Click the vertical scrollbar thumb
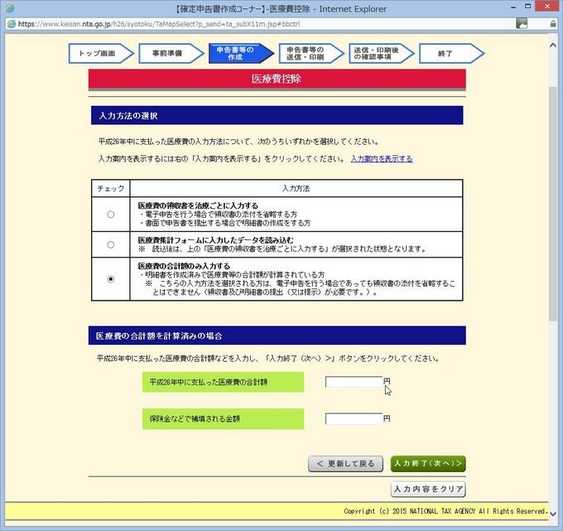This screenshot has width=563, height=531. tap(553, 203)
